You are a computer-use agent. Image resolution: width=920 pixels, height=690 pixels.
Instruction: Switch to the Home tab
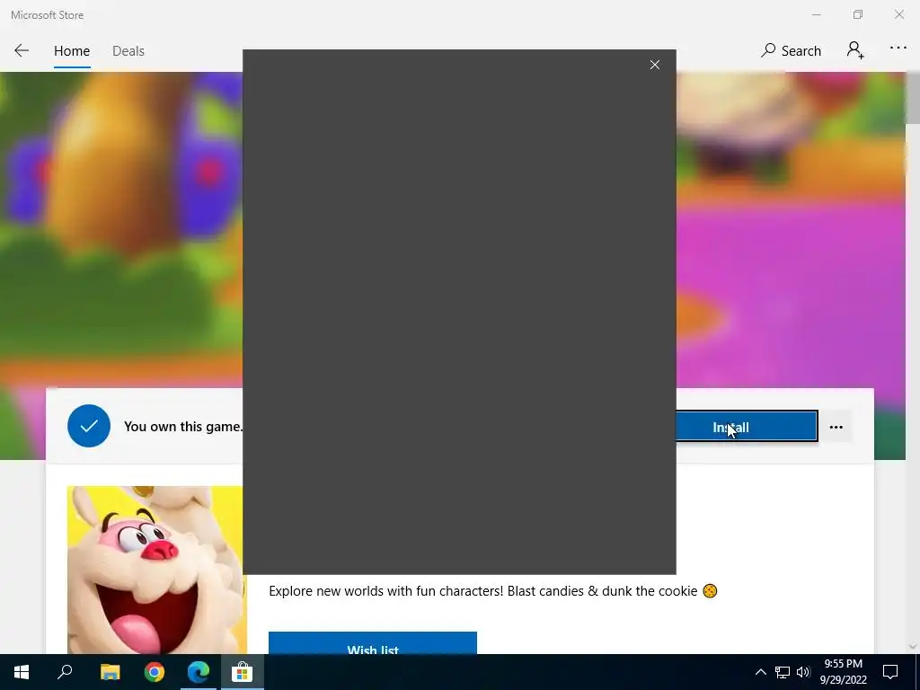click(72, 51)
